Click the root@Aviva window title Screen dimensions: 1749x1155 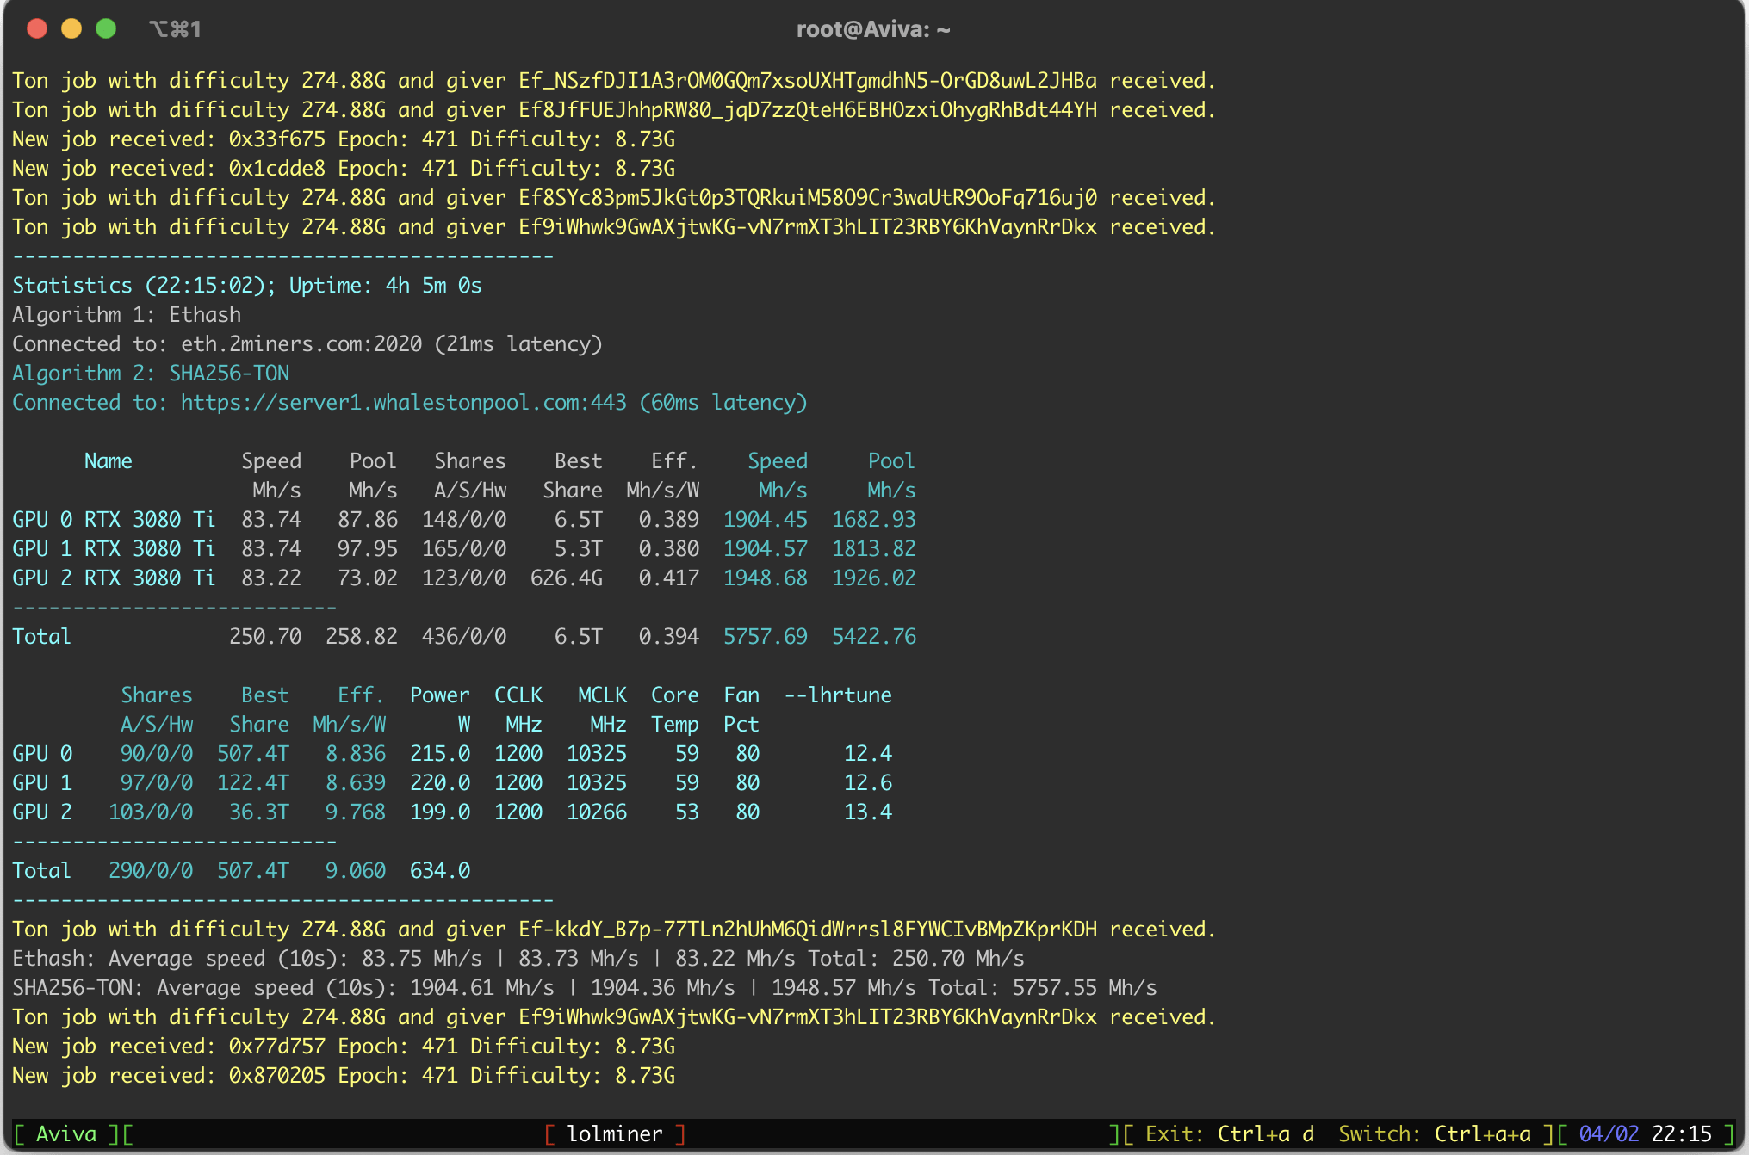tap(872, 29)
